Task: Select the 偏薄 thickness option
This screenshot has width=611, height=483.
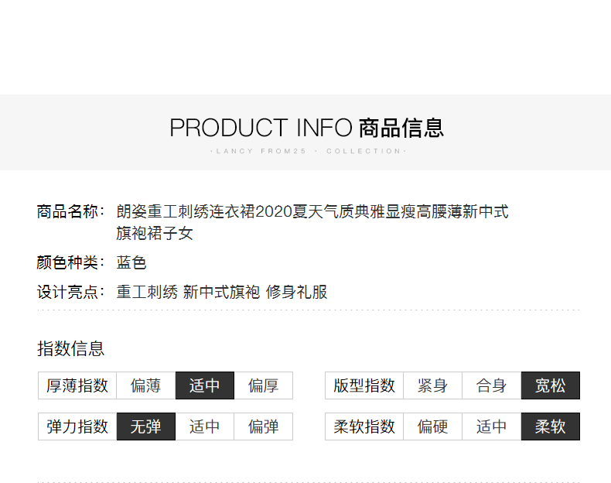Action: (x=145, y=385)
